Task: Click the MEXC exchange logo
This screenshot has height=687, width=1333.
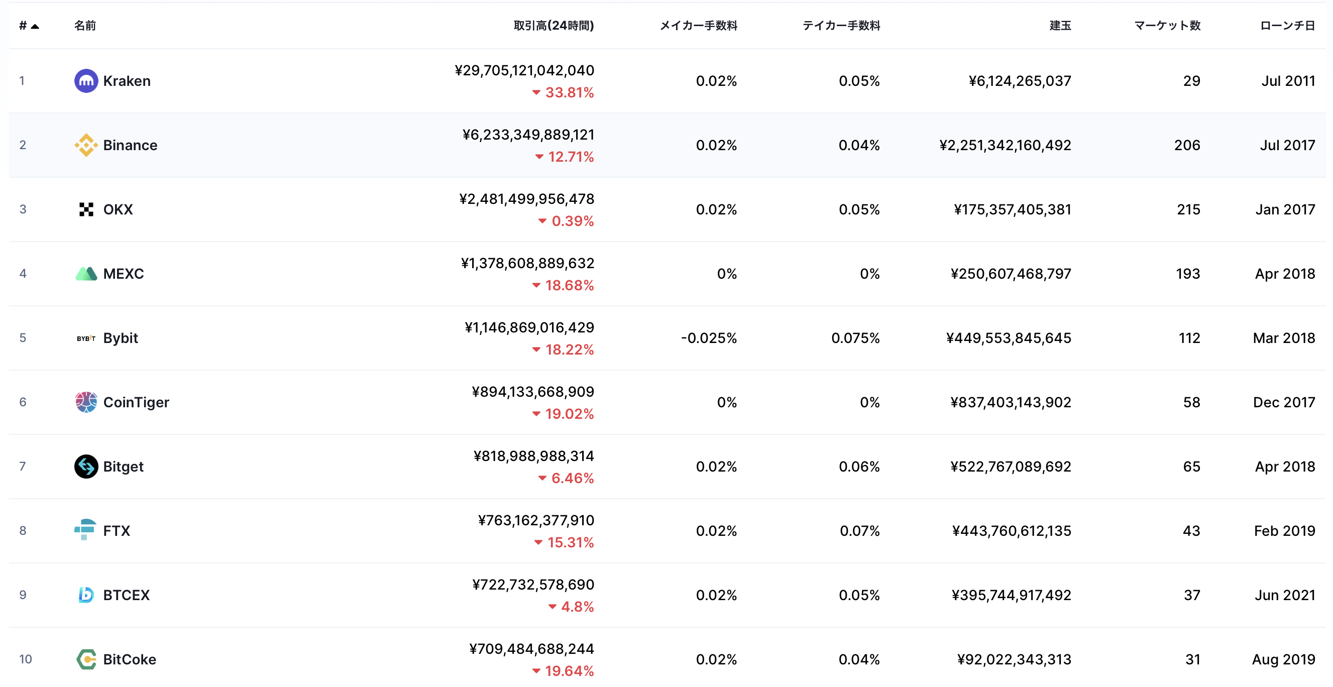Action: click(x=86, y=274)
